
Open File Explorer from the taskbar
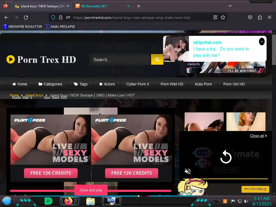pyautogui.click(x=91, y=201)
